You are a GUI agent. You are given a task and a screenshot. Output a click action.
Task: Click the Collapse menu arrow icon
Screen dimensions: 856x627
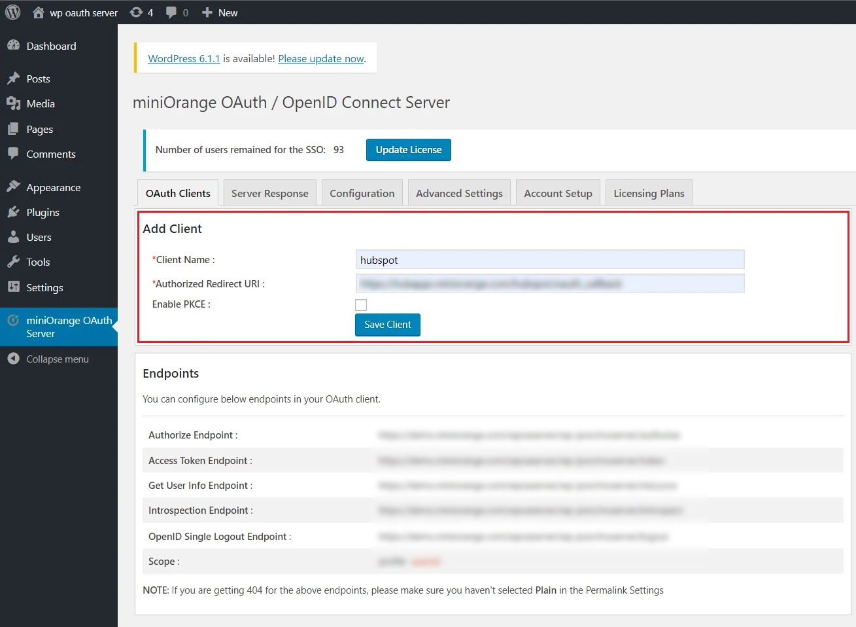pos(13,359)
